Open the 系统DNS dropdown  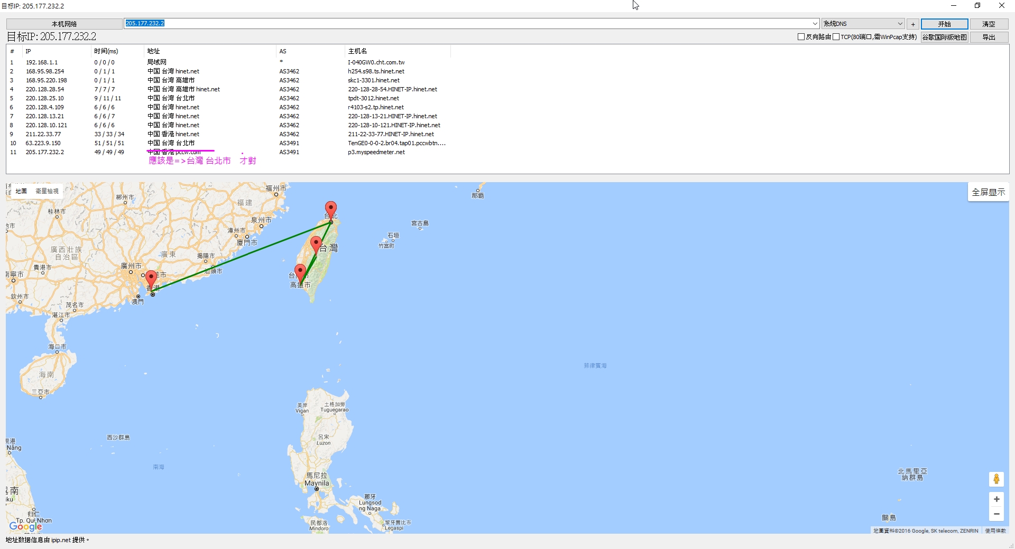click(x=863, y=24)
